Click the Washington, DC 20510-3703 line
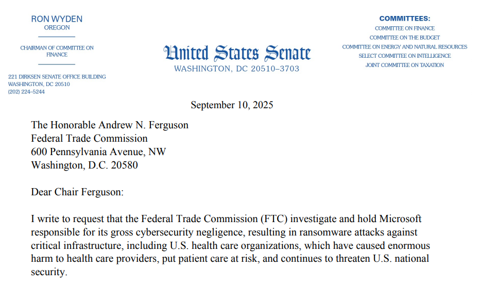 [x=236, y=69]
